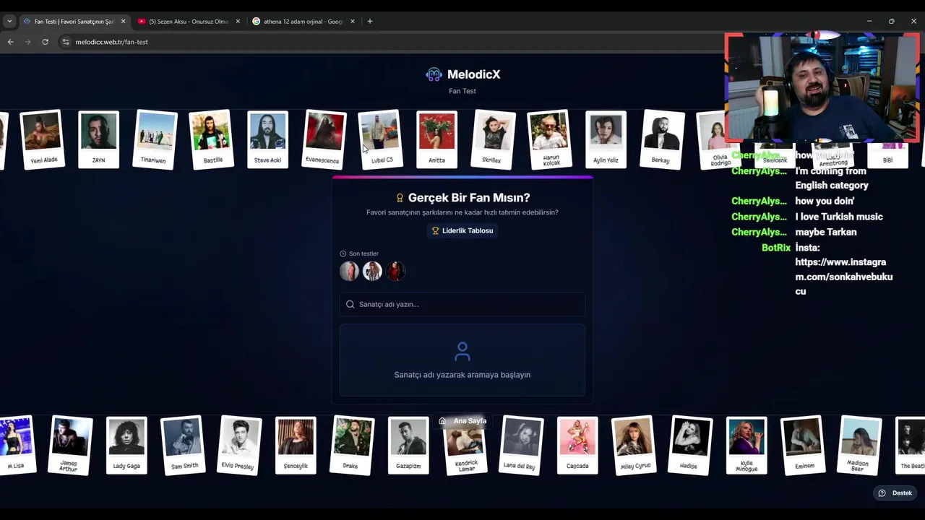Reload the page with the refresh icon
The image size is (925, 520).
click(45, 42)
